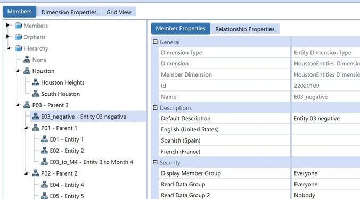Select E01 - Entity 1 label
360x199 pixels.
[67, 139]
